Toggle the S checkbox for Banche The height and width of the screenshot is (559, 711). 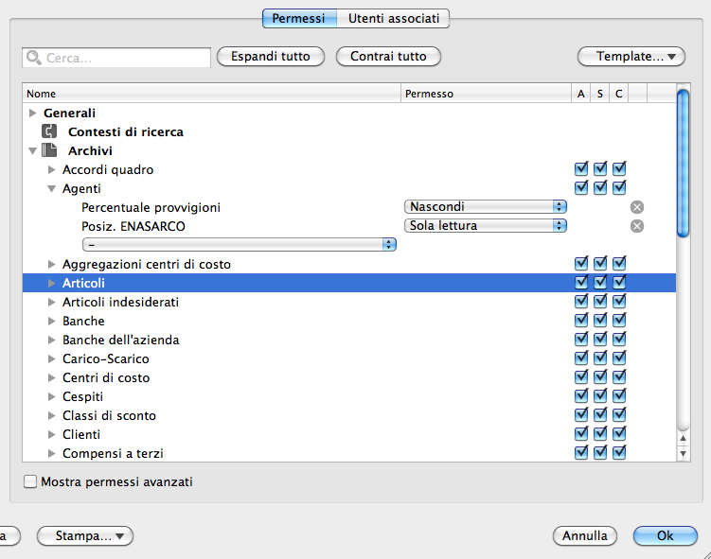pyautogui.click(x=600, y=321)
